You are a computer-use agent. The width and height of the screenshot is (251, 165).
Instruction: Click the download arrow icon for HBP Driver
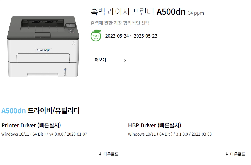[227, 154]
